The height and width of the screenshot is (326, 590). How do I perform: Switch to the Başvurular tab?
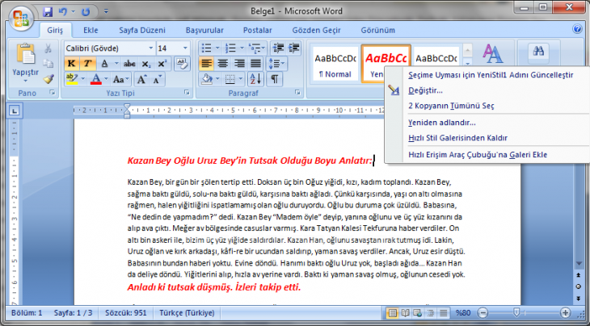[204, 31]
